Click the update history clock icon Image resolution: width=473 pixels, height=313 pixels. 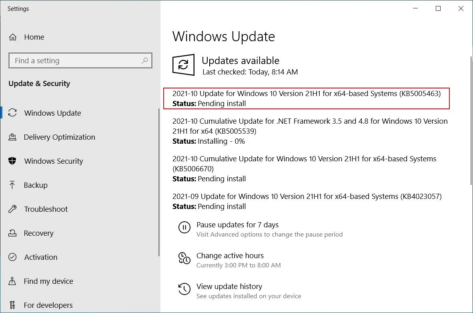coord(184,289)
